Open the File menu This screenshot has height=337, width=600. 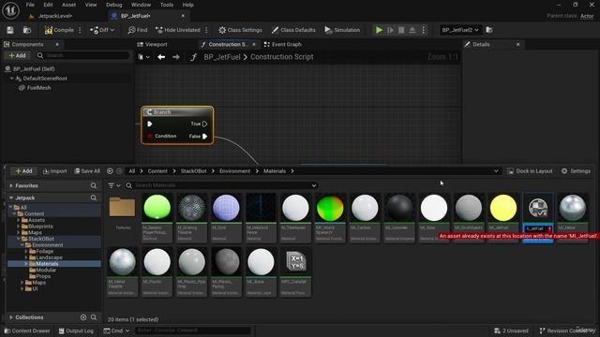click(30, 5)
